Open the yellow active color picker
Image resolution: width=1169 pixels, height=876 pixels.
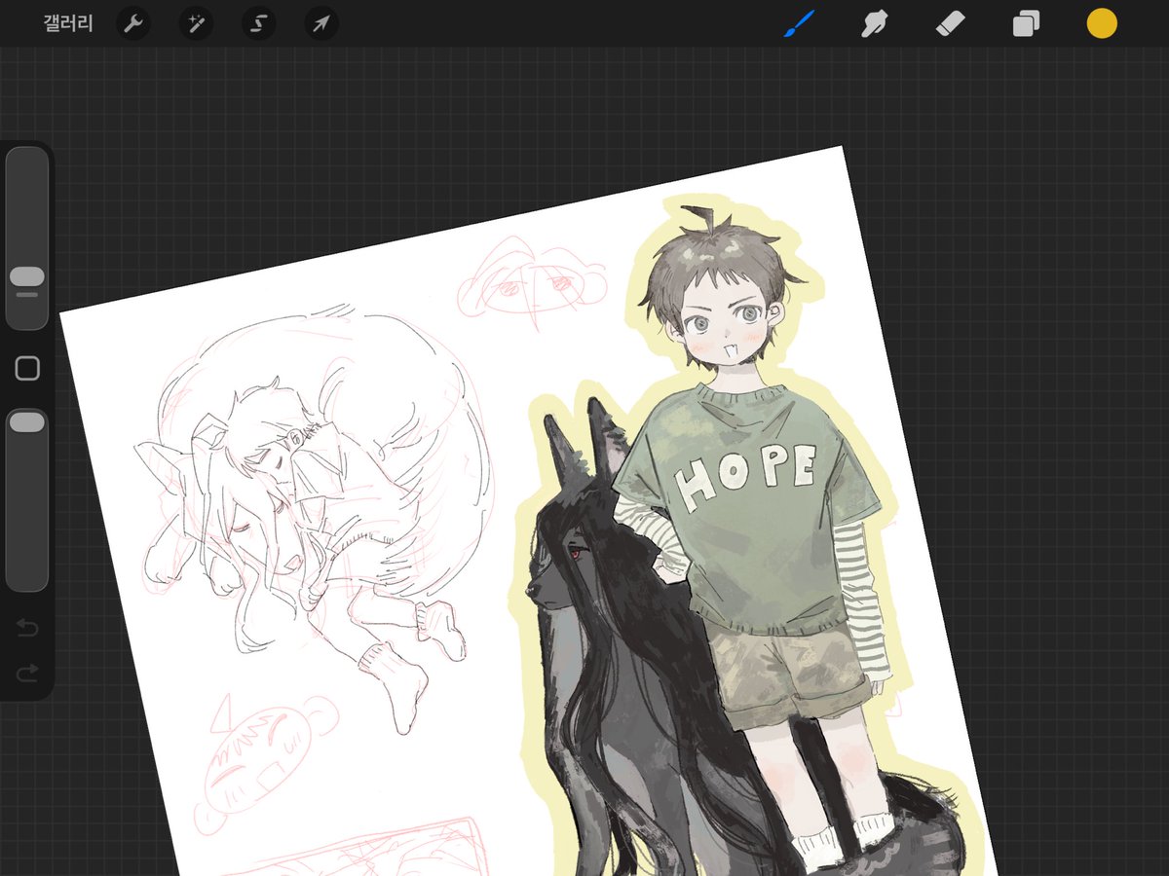(x=1102, y=23)
